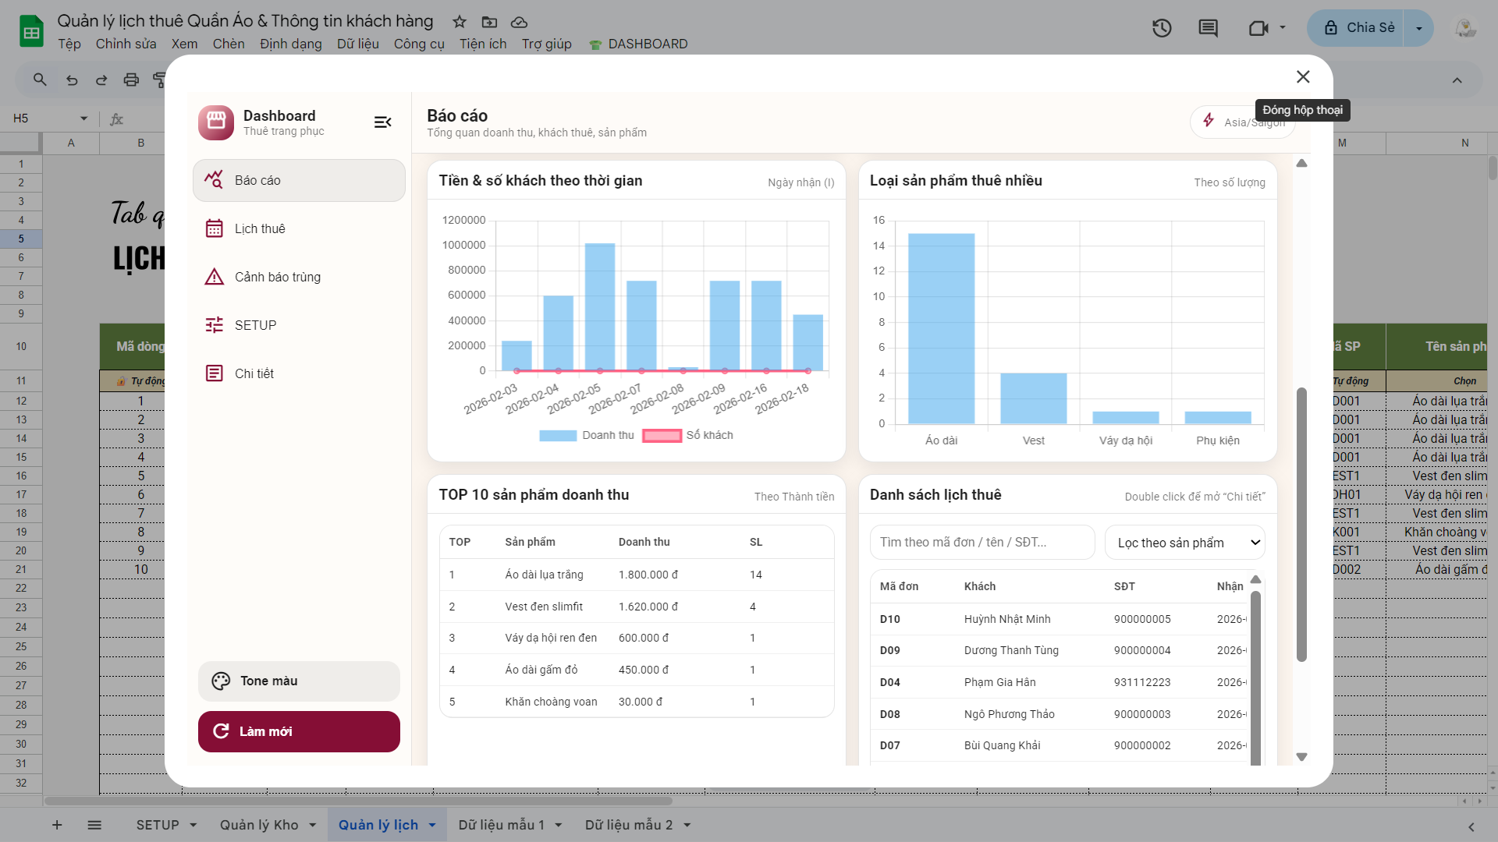
Task: Open Tone màu color theme picker
Action: (299, 681)
